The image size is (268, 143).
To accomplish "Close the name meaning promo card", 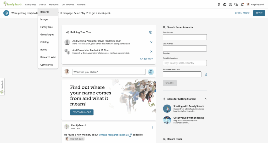I will click(x=152, y=84).
